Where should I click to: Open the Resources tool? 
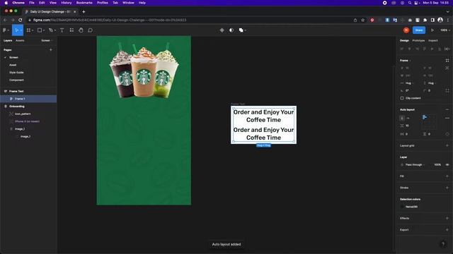[71, 30]
